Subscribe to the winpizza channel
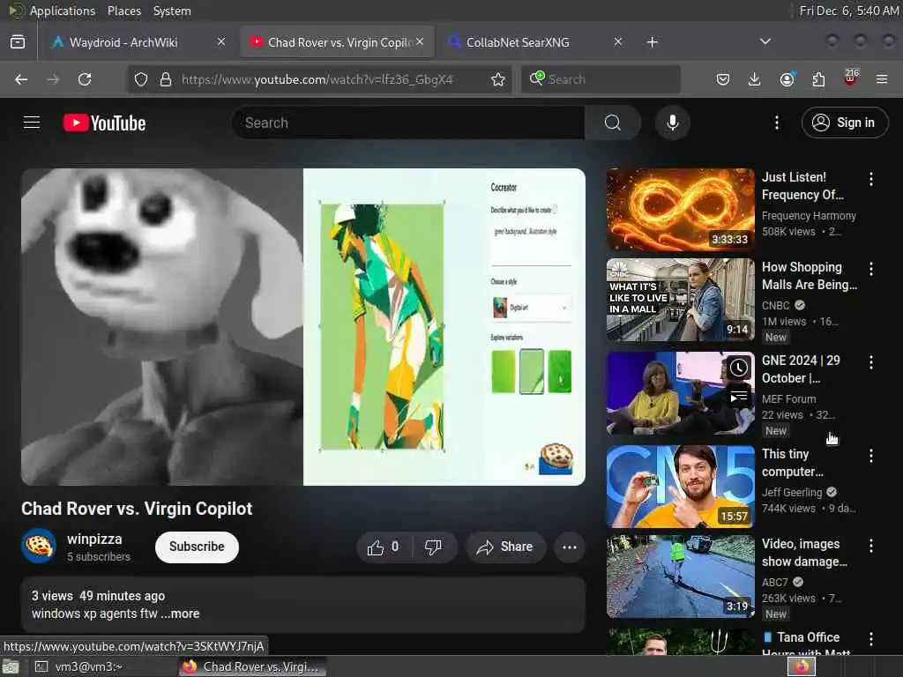Screen dimensions: 903x677 pyautogui.click(x=197, y=547)
